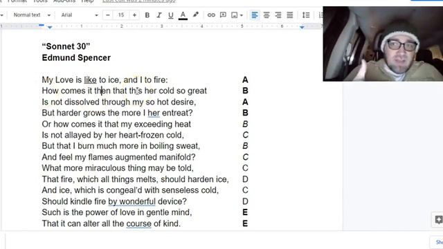
Task: Click line "Is not dissolved through my so hot desire"
Action: click(119, 102)
